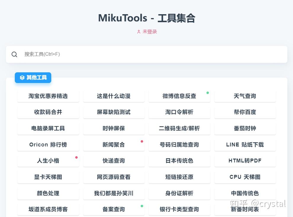The height and width of the screenshot is (217, 293).
Task: Click the user icon beside 未登录
Action: pyautogui.click(x=139, y=32)
